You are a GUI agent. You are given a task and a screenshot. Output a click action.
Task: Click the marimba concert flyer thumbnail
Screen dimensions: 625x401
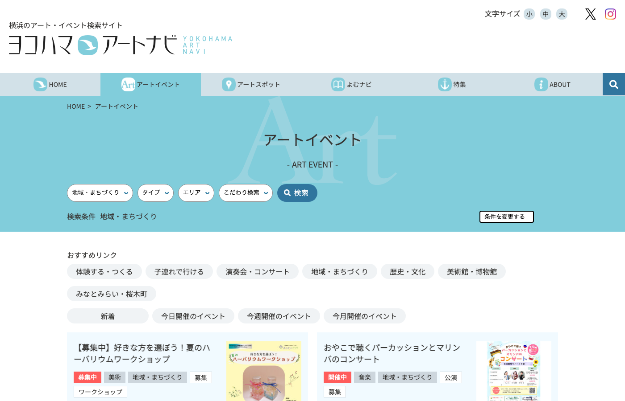click(514, 371)
